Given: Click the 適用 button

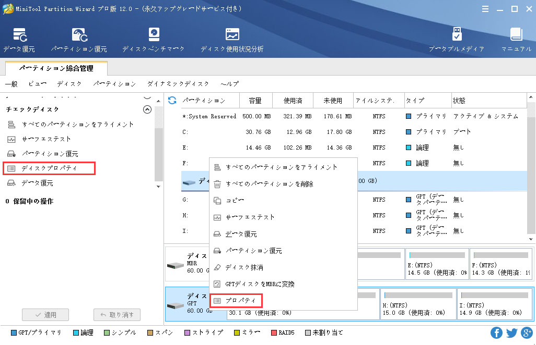Looking at the screenshot, I should click(45, 315).
